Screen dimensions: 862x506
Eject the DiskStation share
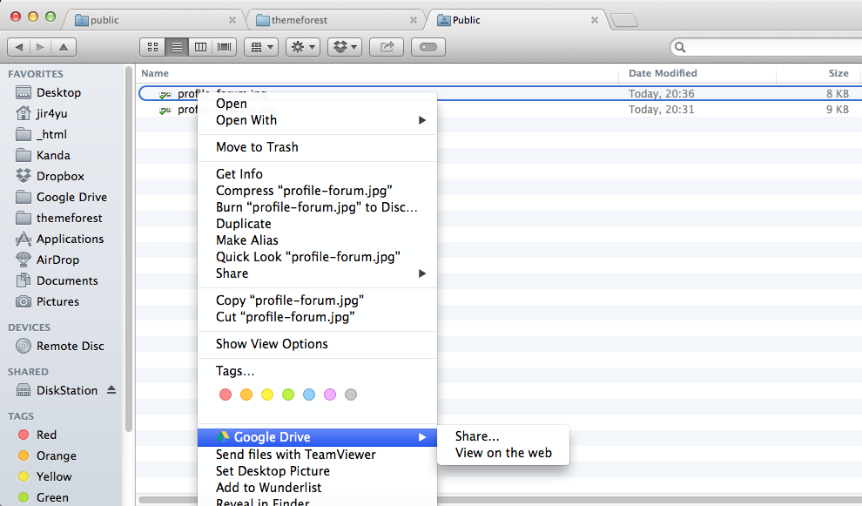click(111, 390)
